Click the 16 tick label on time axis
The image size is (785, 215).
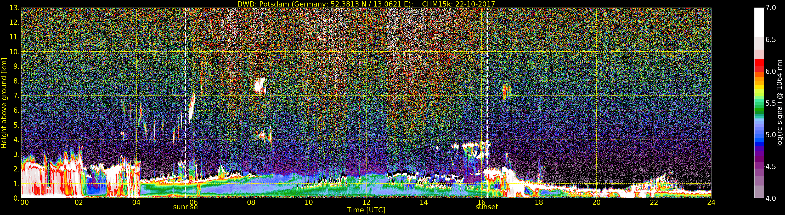click(x=481, y=202)
